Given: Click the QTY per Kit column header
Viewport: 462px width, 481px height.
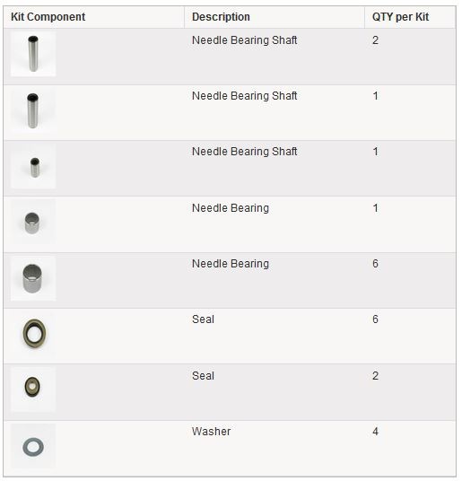Looking at the screenshot, I should click(x=400, y=17).
